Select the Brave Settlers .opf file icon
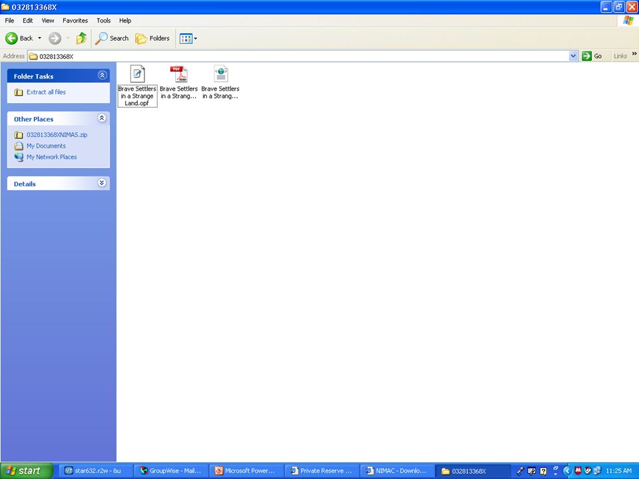 coord(137,74)
